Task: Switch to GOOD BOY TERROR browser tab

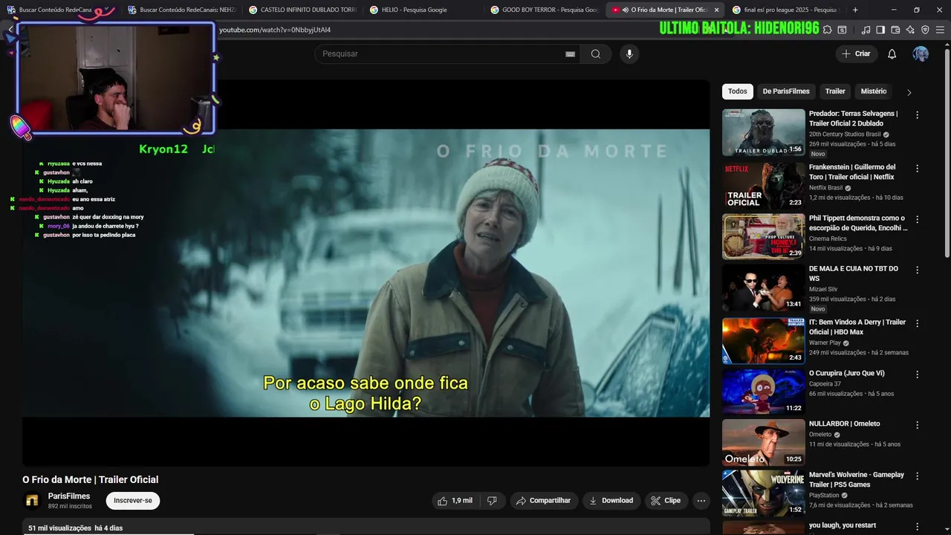Action: point(544,10)
